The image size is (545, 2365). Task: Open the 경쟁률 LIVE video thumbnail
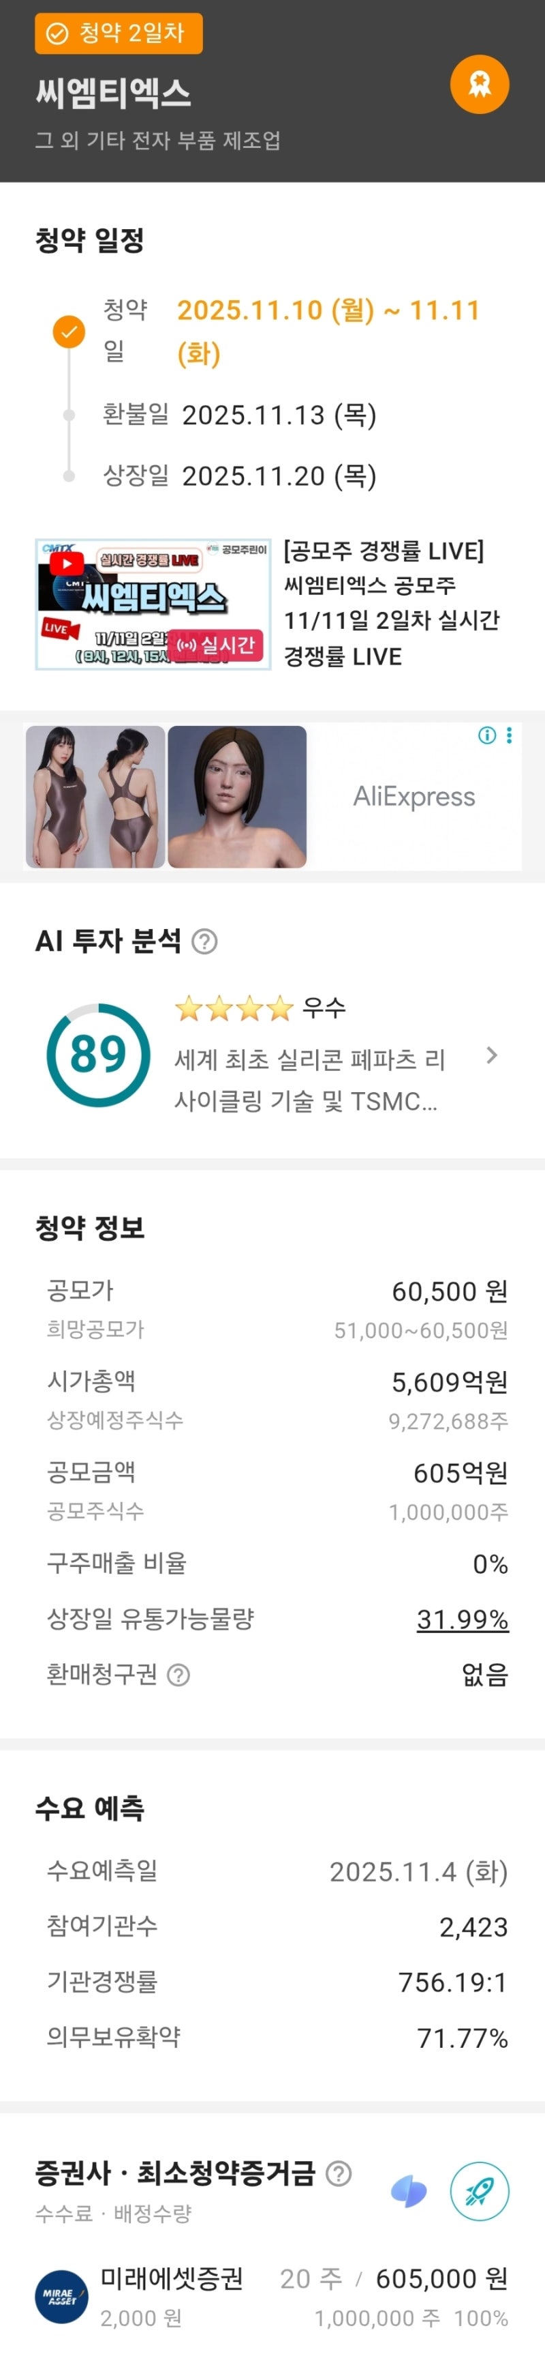pos(153,604)
